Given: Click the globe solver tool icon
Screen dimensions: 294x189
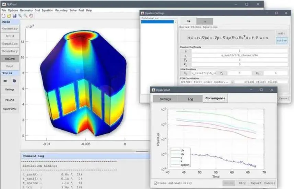Looking at the screenshot, I should click(14, 81).
